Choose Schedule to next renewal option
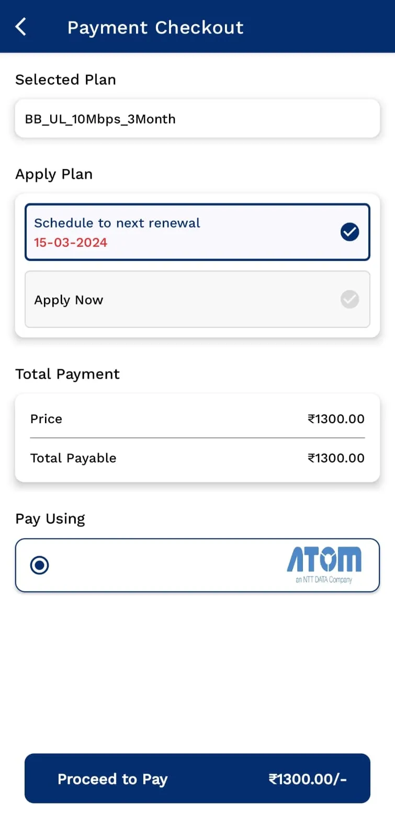395x837 pixels. pos(197,232)
